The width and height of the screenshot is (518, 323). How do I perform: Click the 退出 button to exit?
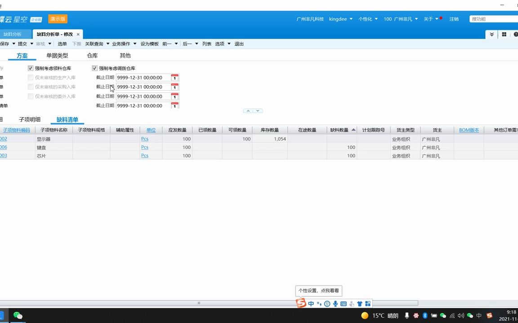[x=238, y=44]
